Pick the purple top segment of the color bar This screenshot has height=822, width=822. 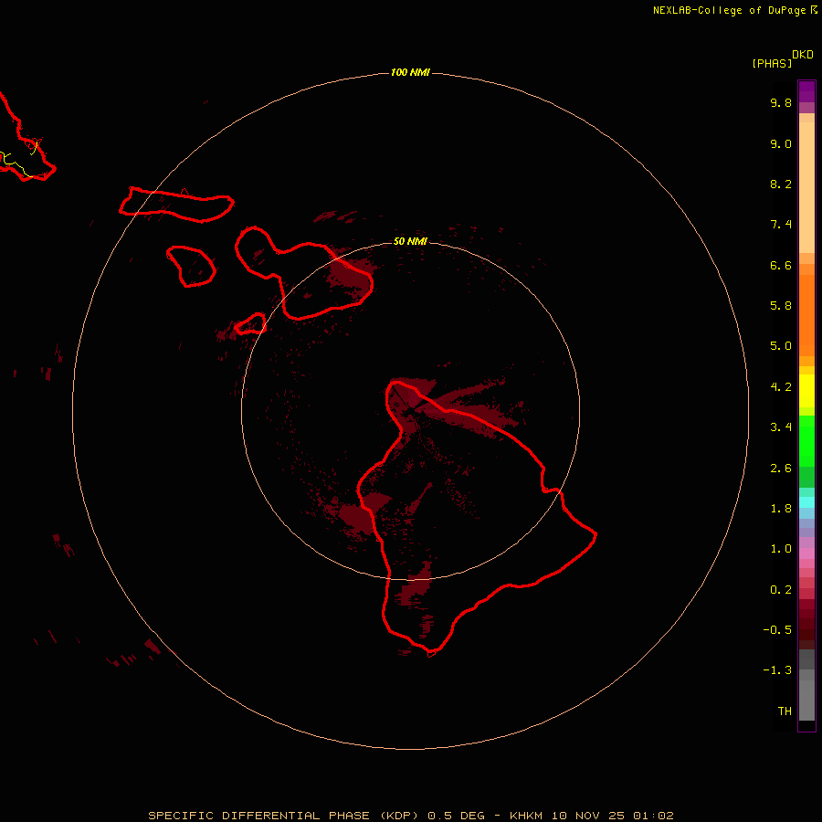point(806,91)
